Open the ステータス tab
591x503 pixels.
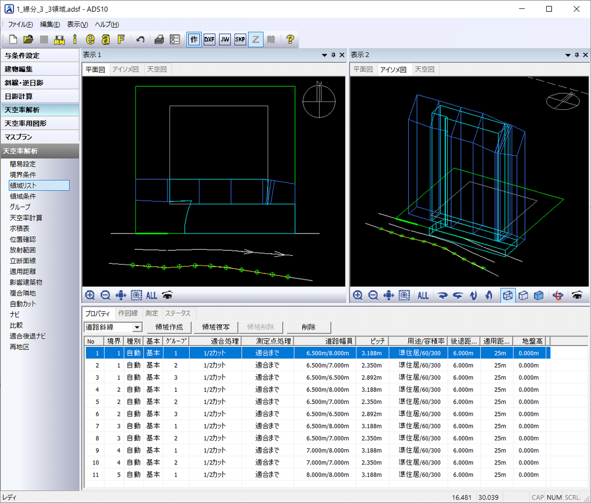click(178, 313)
